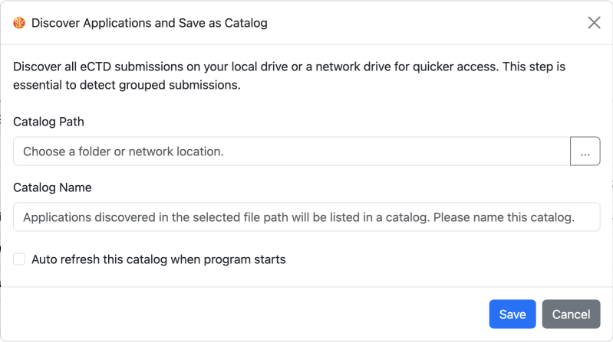The height and width of the screenshot is (342, 613).
Task: Click the dialog title "Discover Applications and Save as Catalog"
Action: pyautogui.click(x=149, y=23)
